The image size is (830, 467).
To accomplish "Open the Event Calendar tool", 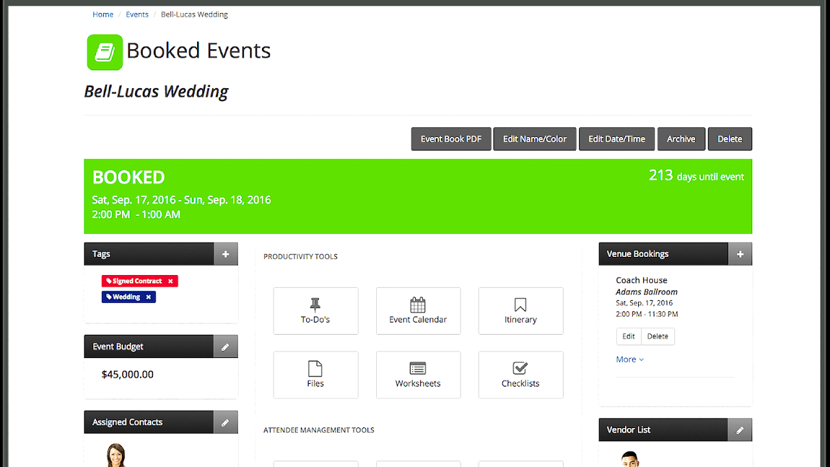I will [x=418, y=311].
